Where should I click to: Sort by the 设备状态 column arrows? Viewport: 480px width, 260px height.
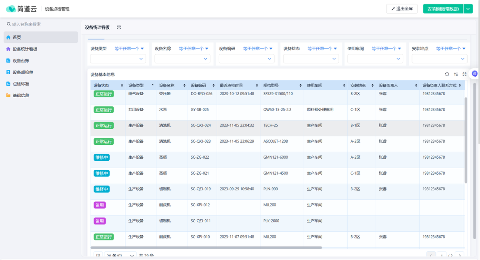(122, 86)
